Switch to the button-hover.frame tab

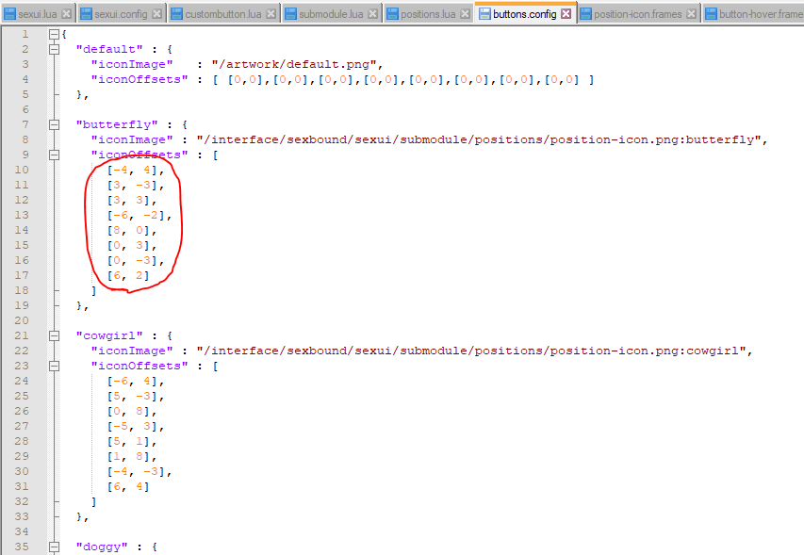pos(754,14)
